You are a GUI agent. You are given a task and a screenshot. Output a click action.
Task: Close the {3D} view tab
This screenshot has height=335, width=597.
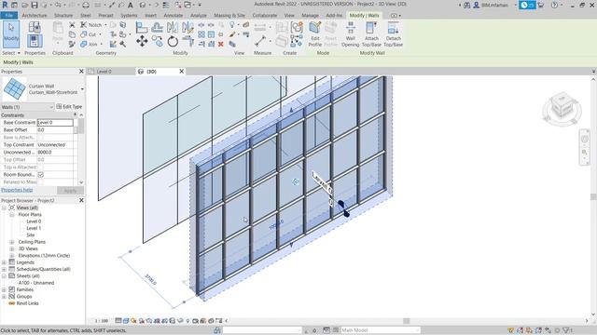[182, 72]
